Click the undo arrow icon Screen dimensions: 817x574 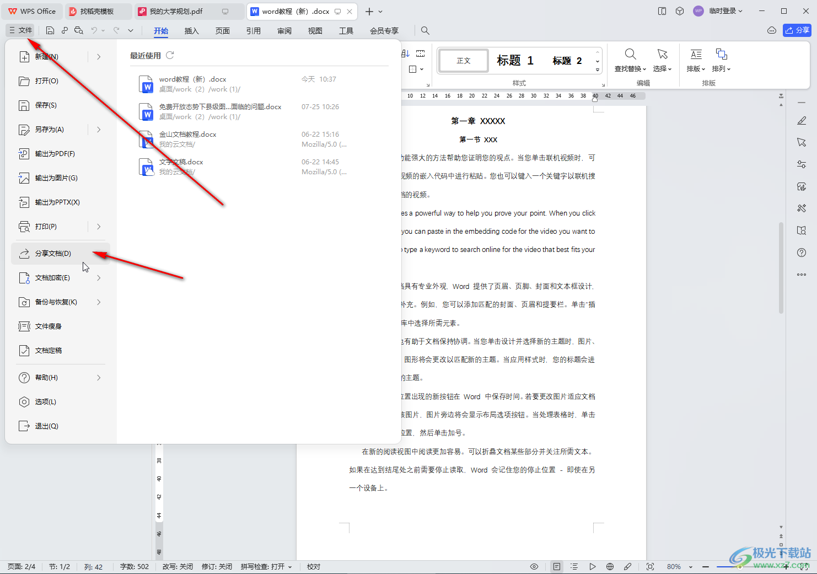pos(94,30)
